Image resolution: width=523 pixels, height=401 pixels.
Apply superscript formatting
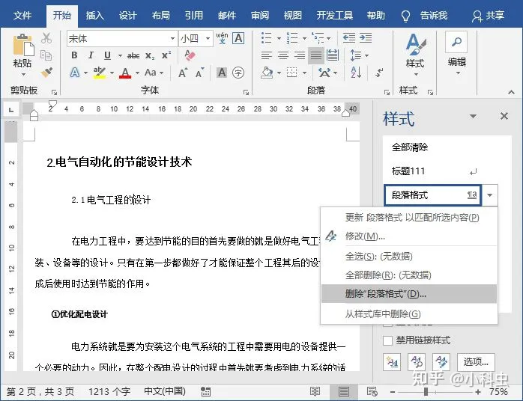tap(166, 55)
